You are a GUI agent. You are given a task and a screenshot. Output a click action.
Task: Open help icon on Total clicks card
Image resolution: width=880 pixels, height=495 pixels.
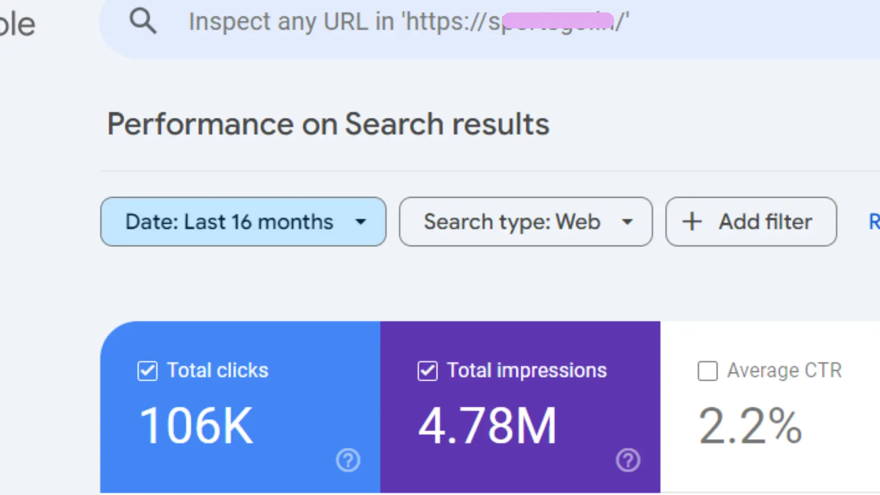(x=348, y=460)
